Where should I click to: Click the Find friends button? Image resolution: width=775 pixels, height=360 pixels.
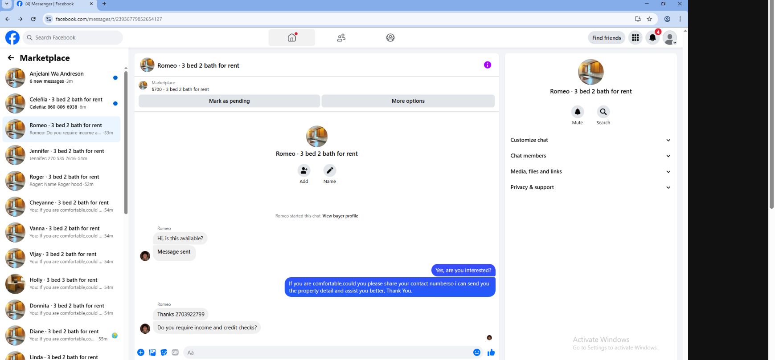point(607,38)
